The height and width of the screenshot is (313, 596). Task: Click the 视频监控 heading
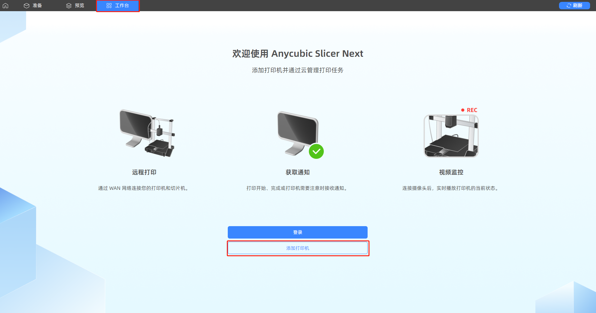click(x=451, y=172)
